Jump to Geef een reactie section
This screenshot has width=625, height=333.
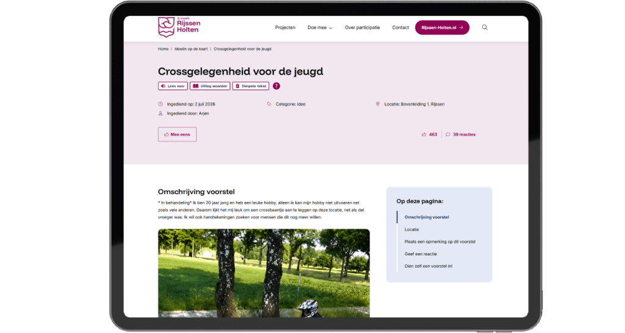(421, 254)
